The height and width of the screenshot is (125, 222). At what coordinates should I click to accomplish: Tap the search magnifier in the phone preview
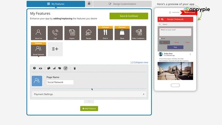point(160,24)
